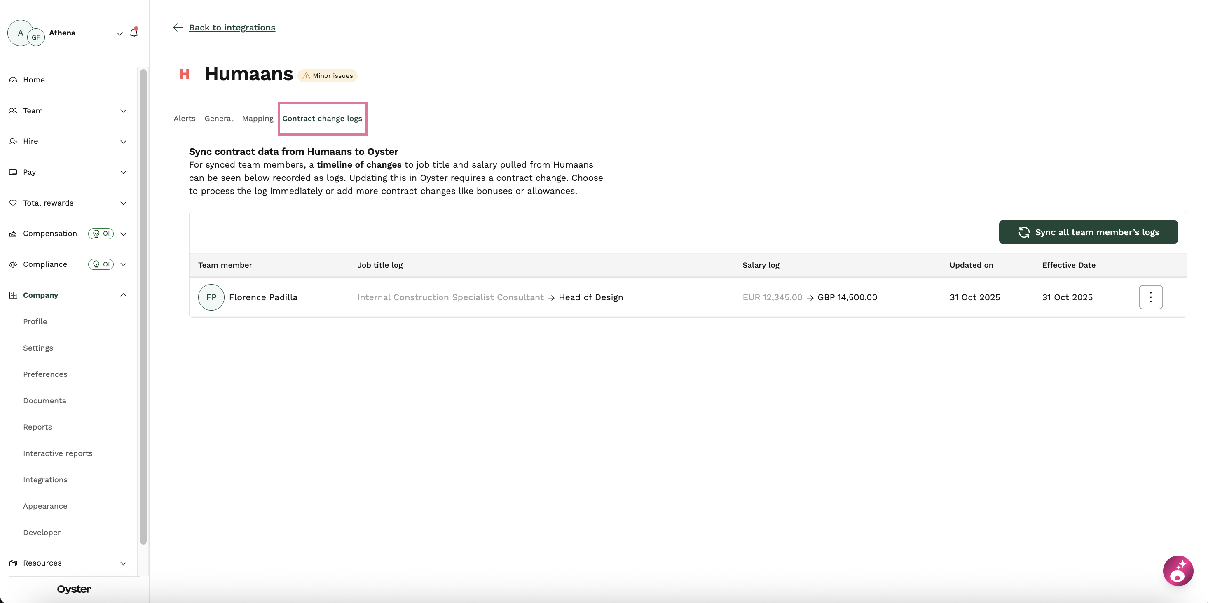The image size is (1208, 603).
Task: Click Sync all team member's logs
Action: [1088, 232]
